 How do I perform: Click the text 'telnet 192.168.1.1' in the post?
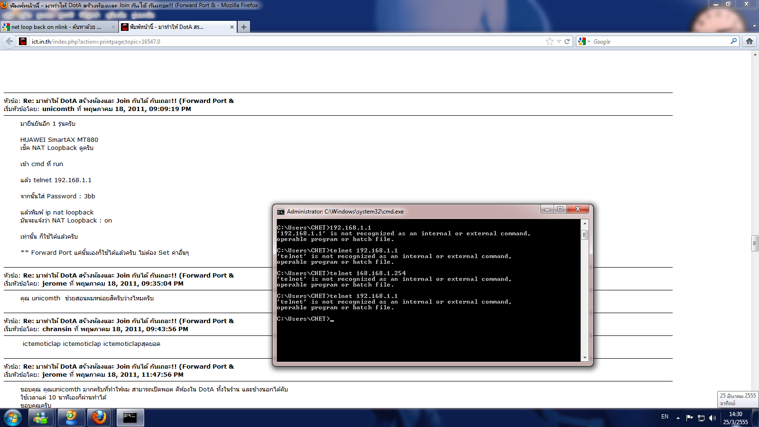pyautogui.click(x=62, y=180)
